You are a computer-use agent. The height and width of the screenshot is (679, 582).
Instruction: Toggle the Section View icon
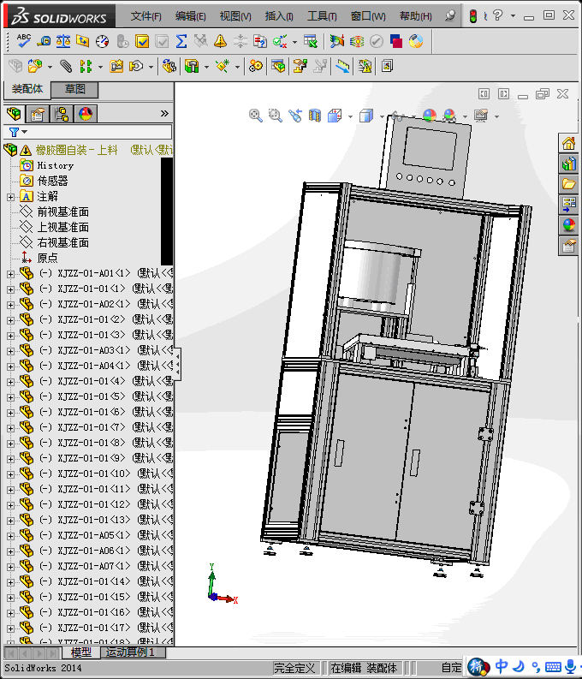click(315, 116)
